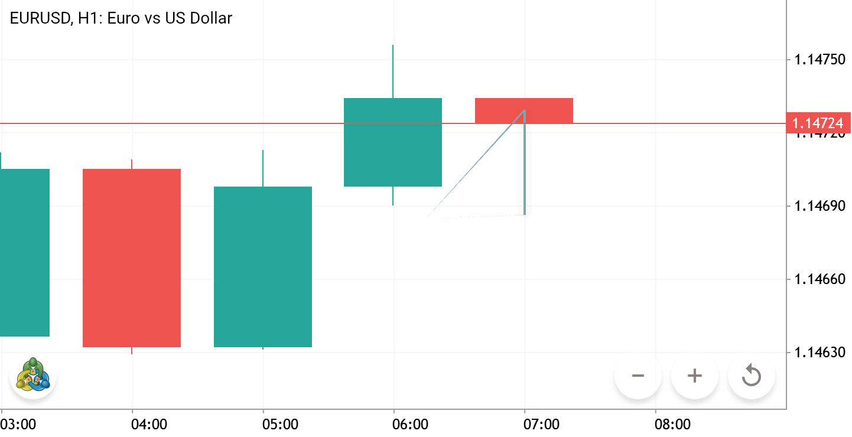Select the small red candle at 07:00
Screen dimensions: 852x437
[x=524, y=110]
